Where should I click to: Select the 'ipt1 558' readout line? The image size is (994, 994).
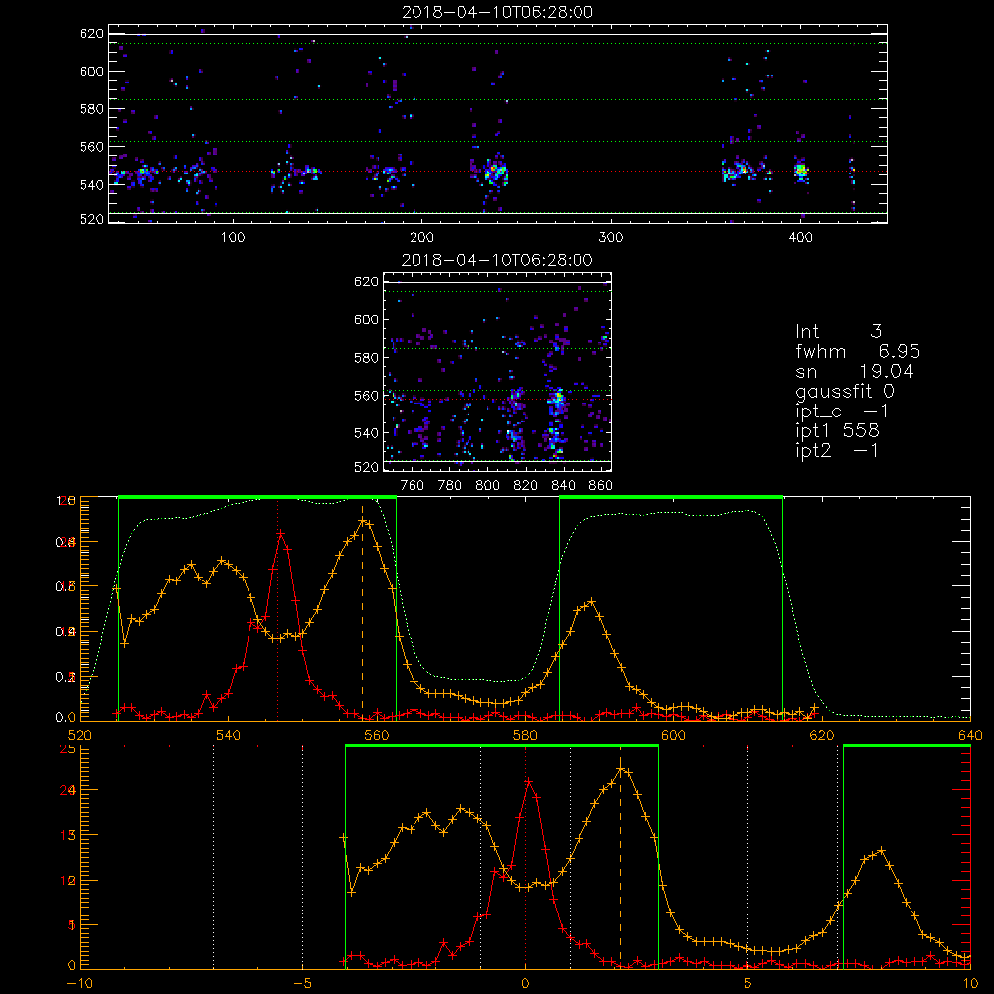[837, 431]
